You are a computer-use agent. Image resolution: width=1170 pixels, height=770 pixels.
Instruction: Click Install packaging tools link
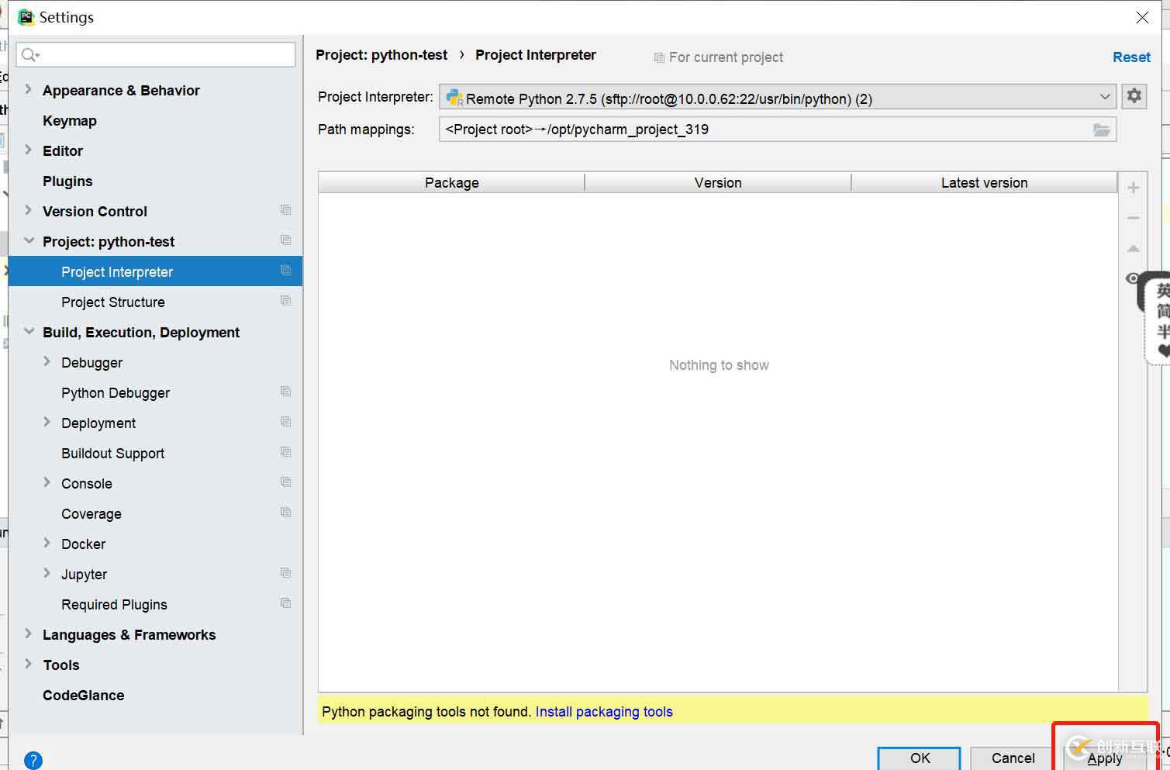pos(604,712)
